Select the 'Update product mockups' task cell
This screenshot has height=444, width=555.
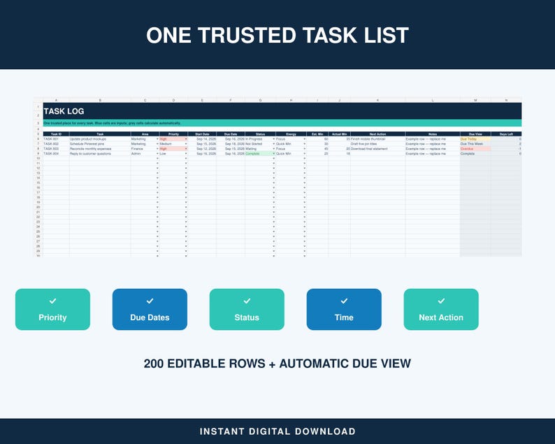(x=100, y=139)
